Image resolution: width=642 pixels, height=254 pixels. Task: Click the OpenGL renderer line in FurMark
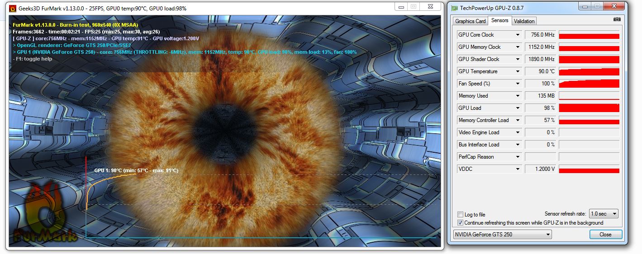72,45
